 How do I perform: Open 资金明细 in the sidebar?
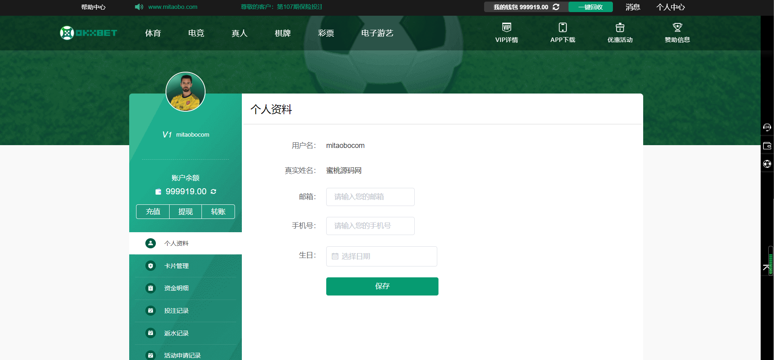coord(176,288)
